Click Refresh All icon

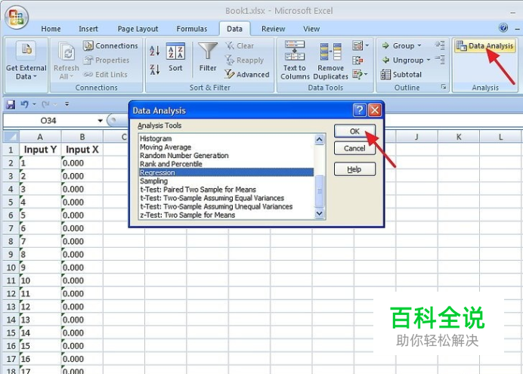pyautogui.click(x=66, y=61)
